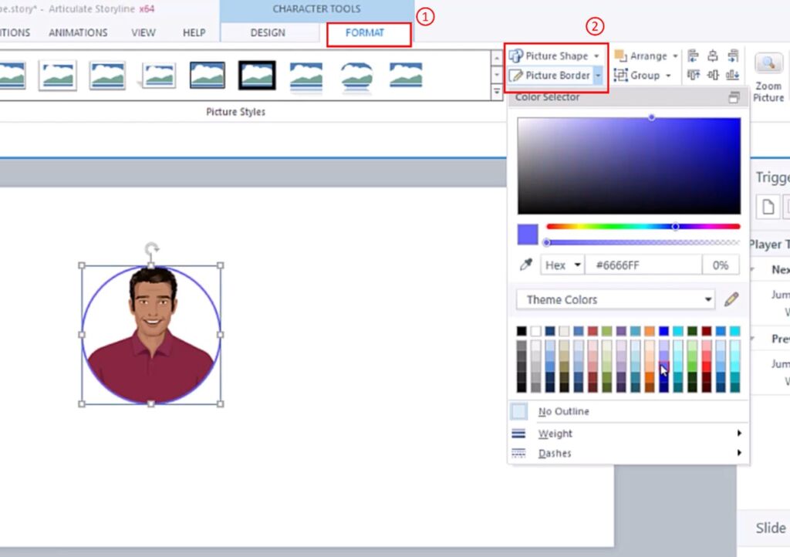The image size is (790, 557).
Task: Open the Theme Colors dropdown
Action: click(x=613, y=299)
